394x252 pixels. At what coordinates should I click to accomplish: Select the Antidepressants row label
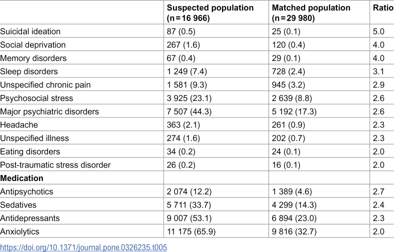pyautogui.click(x=29, y=218)
